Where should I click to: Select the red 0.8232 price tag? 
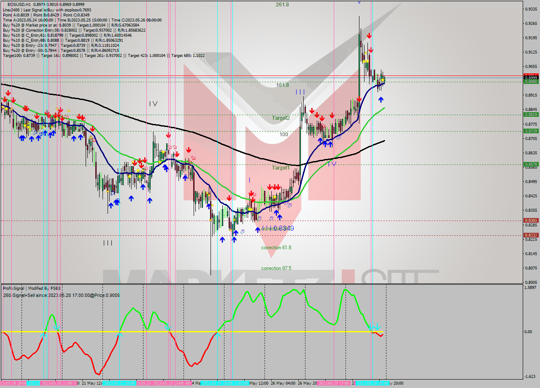click(531, 235)
